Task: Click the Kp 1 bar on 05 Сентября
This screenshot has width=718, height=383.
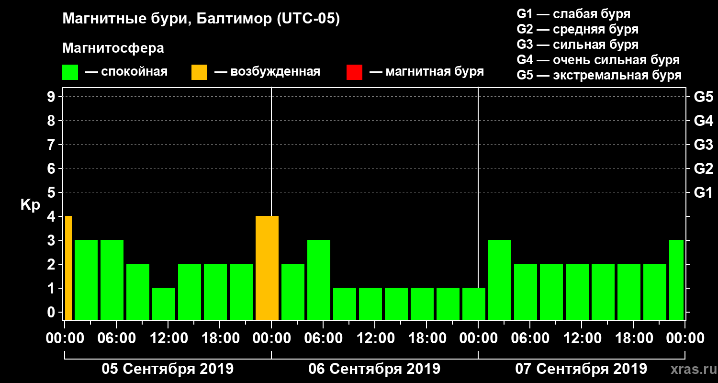Action: (164, 304)
